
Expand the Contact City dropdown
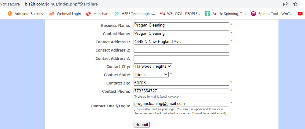pos(153,66)
